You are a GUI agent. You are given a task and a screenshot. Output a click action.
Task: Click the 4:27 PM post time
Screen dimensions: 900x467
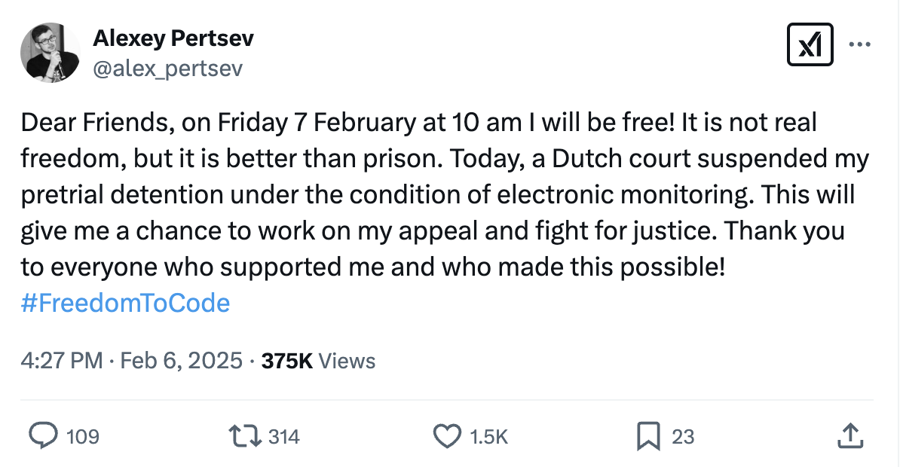click(x=61, y=361)
